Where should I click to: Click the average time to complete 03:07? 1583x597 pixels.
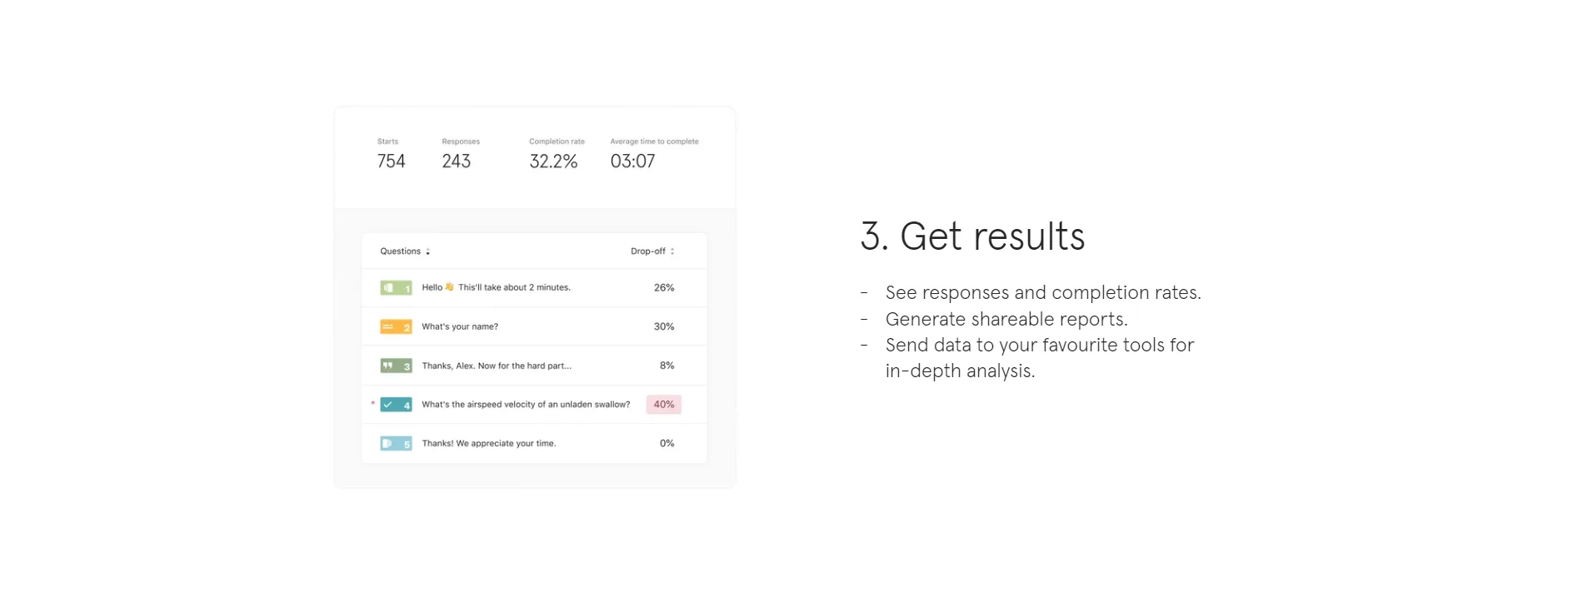pyautogui.click(x=633, y=162)
